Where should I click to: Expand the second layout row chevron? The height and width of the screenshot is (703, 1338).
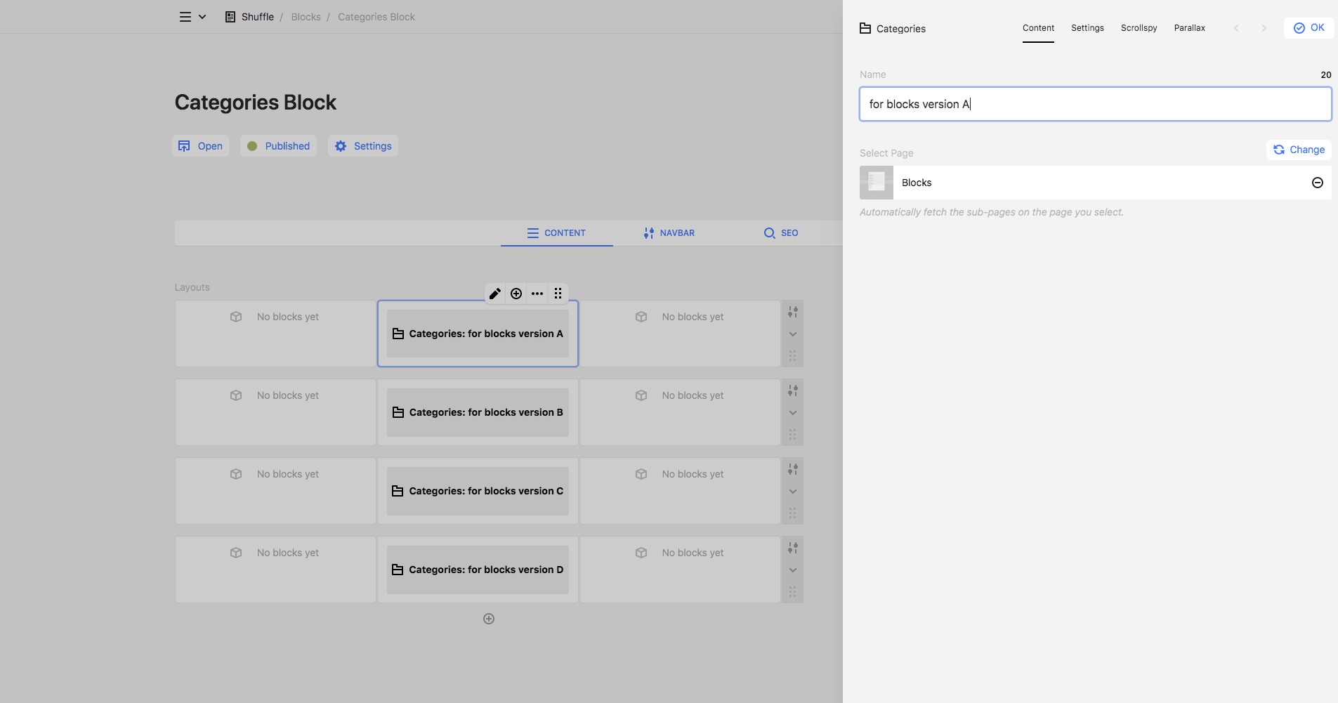(x=792, y=413)
